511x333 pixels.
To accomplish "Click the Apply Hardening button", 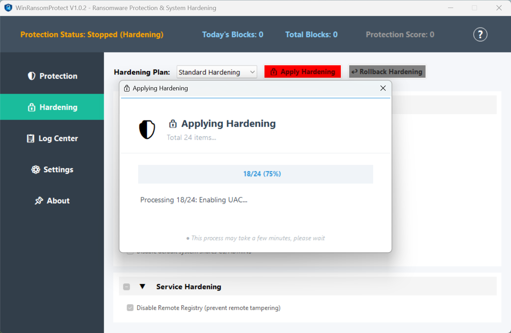I will (303, 72).
